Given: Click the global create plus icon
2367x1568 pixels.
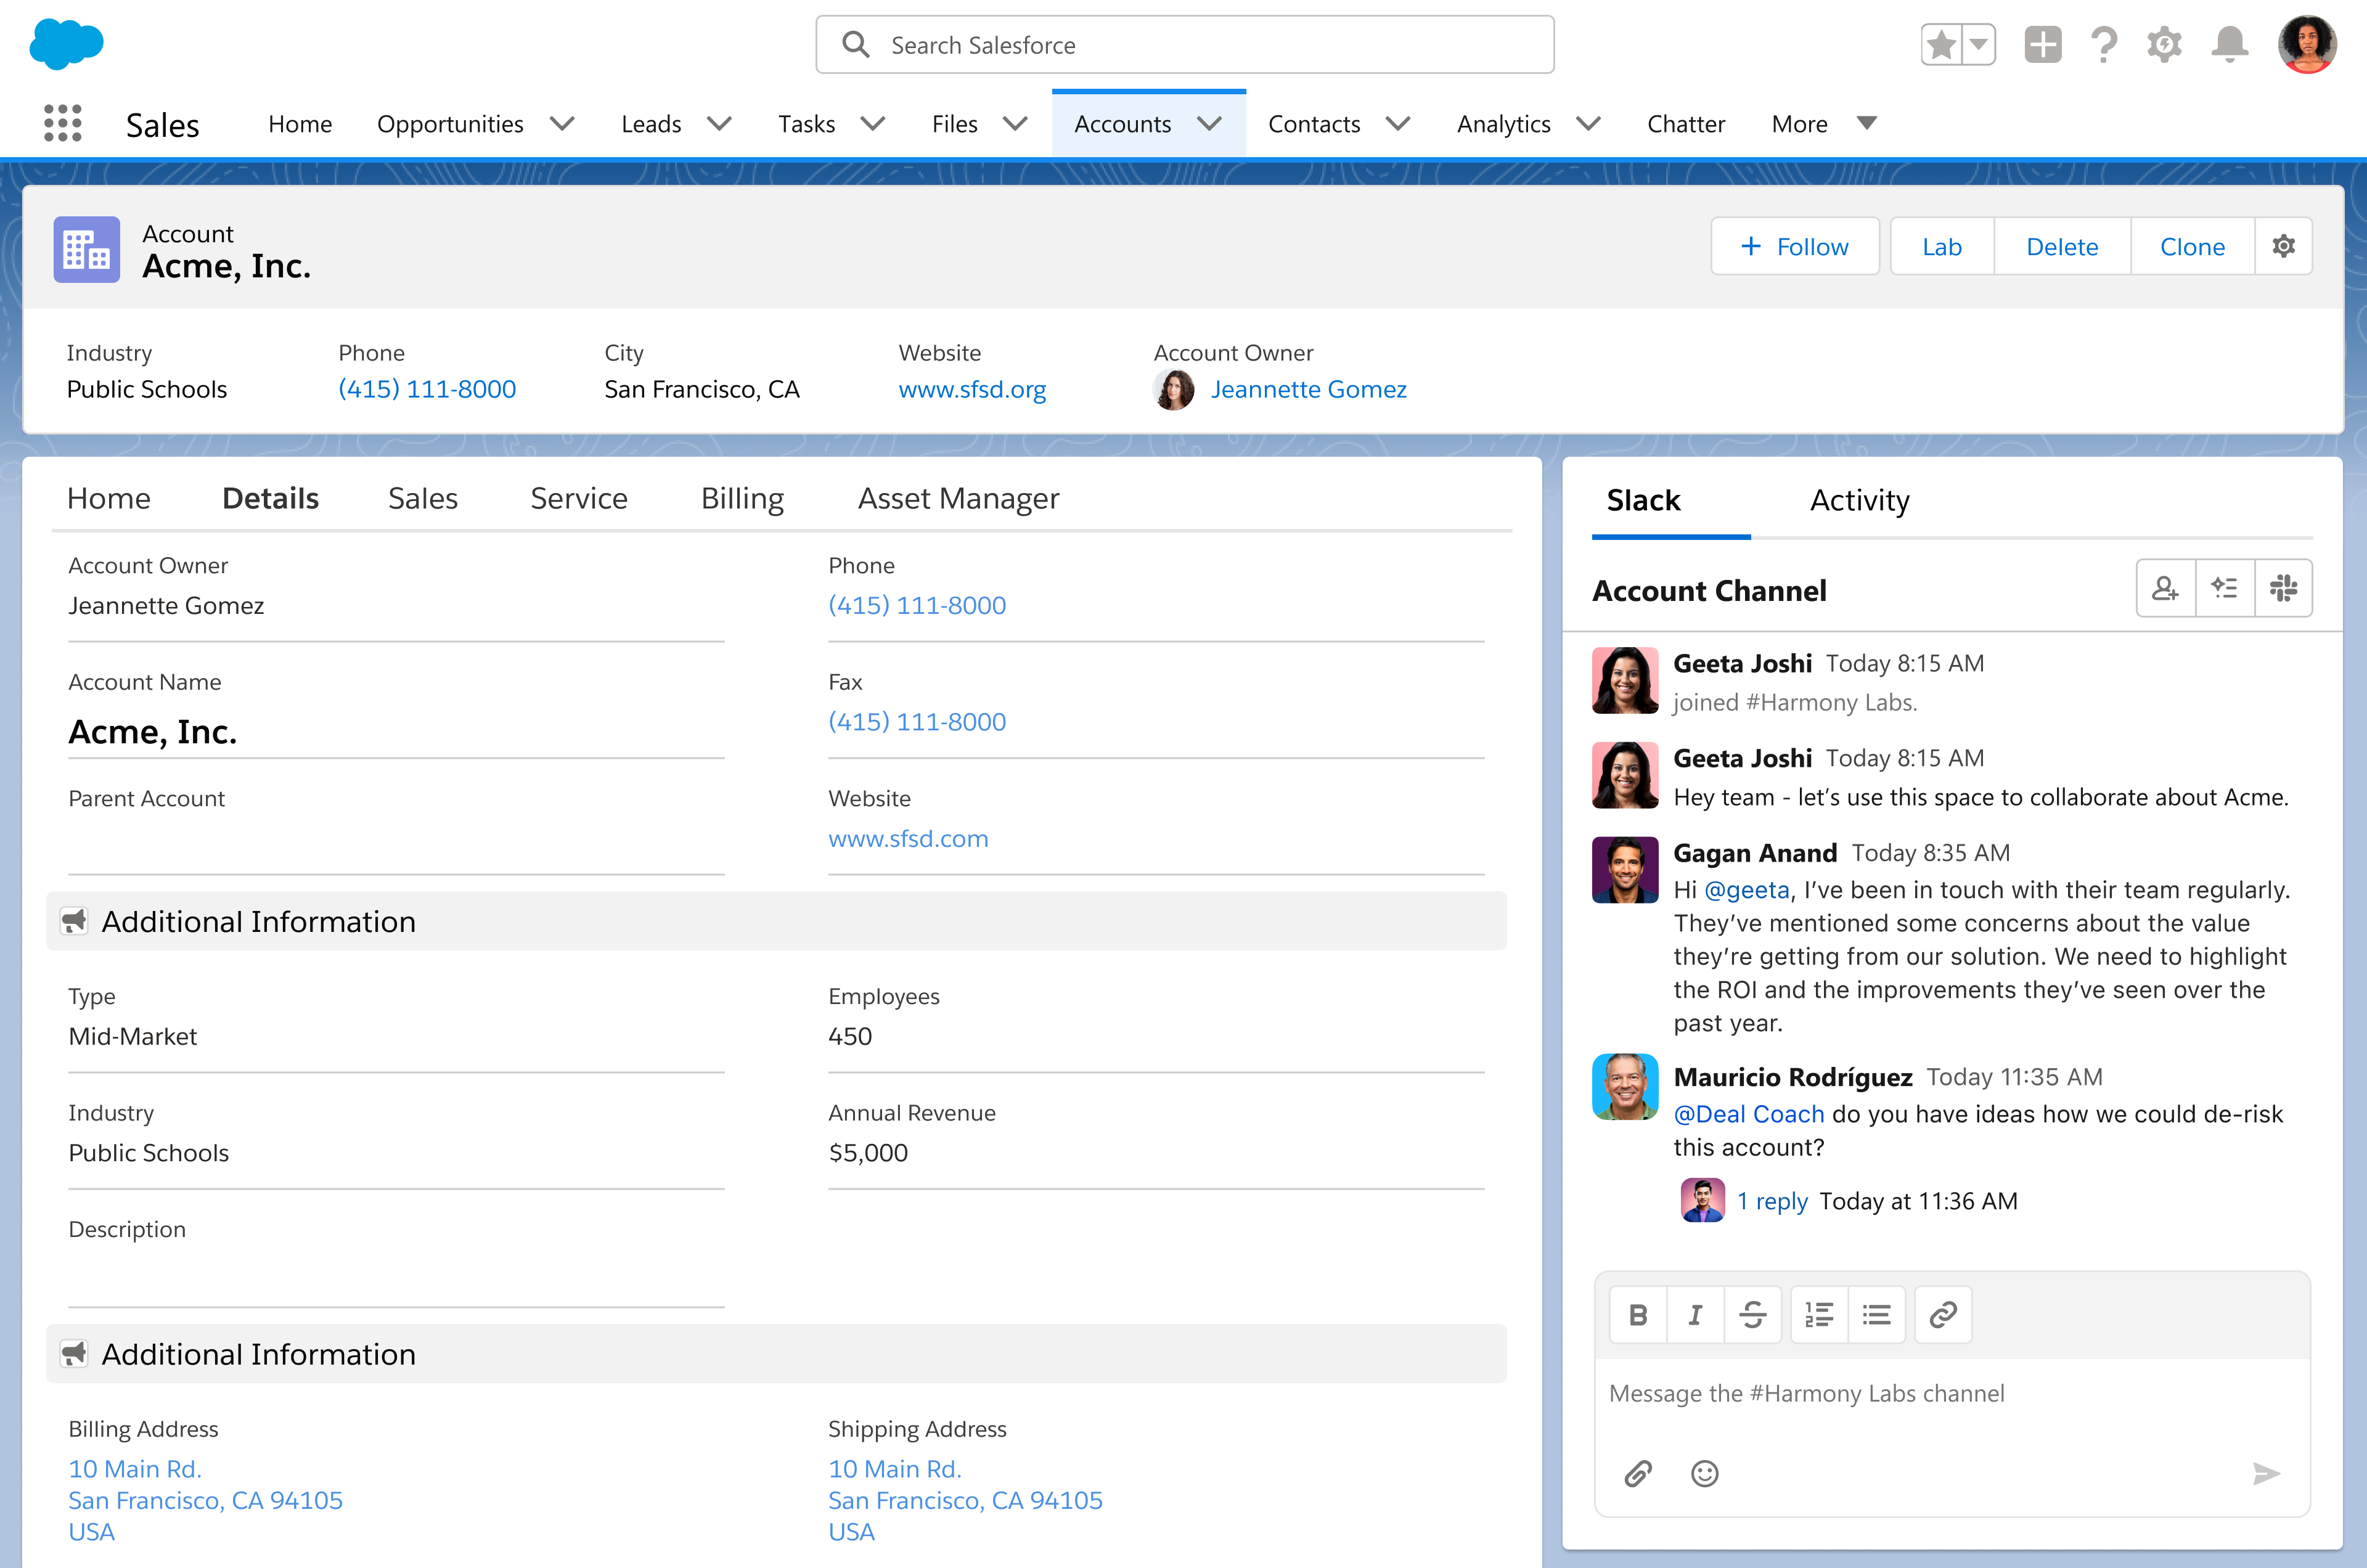Looking at the screenshot, I should (2042, 45).
